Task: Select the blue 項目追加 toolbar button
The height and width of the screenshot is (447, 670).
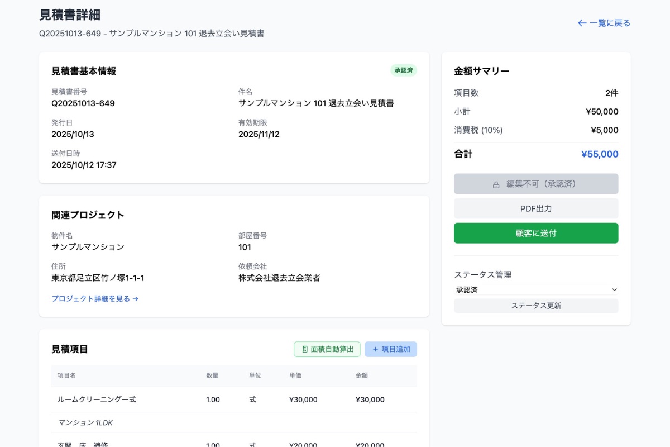Action: pos(391,349)
